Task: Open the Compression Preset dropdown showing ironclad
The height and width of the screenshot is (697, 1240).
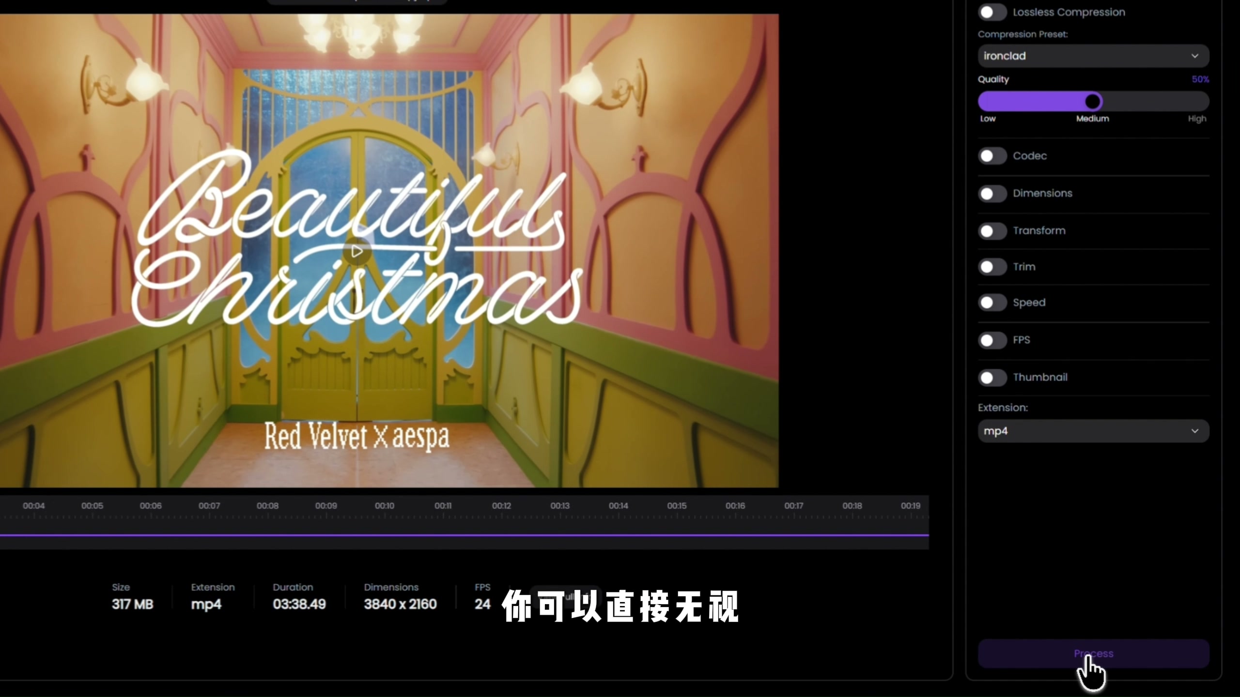Action: (1093, 56)
